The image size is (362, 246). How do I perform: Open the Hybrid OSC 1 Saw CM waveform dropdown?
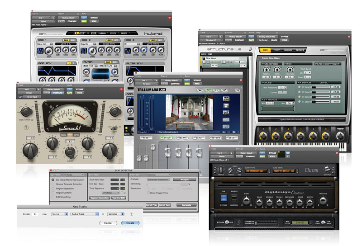point(45,44)
